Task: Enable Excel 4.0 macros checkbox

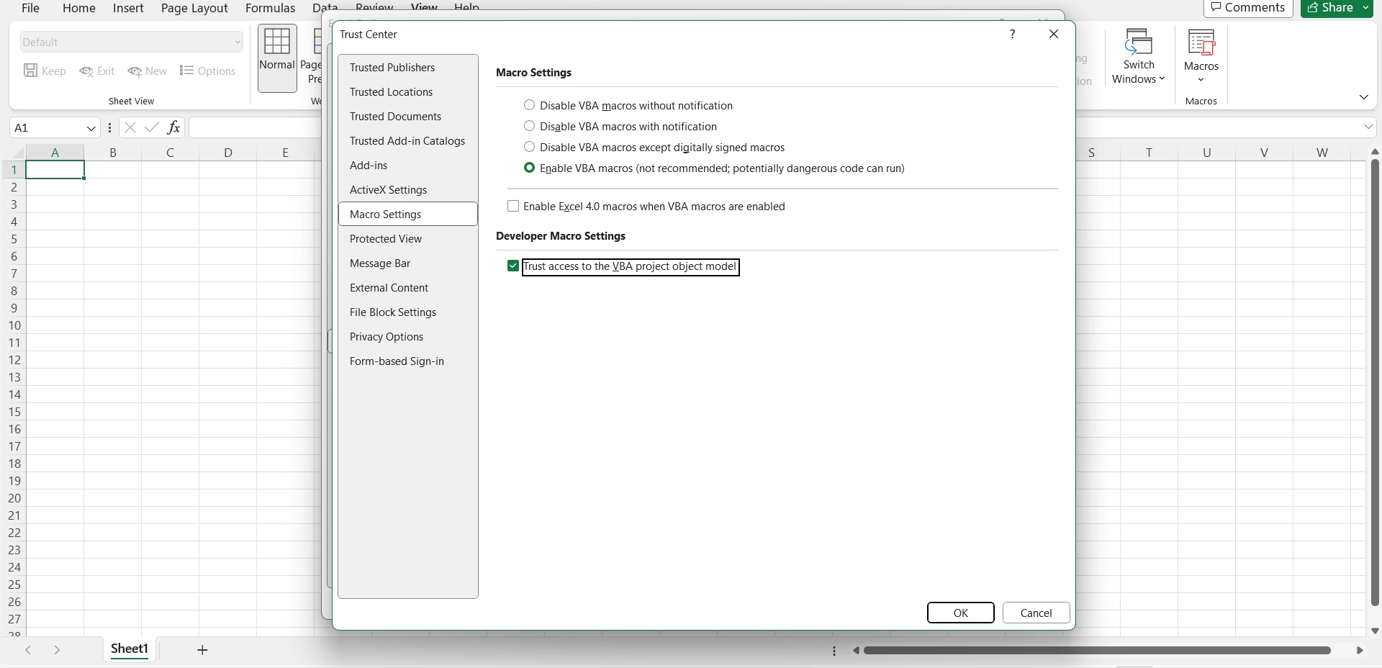Action: point(513,206)
